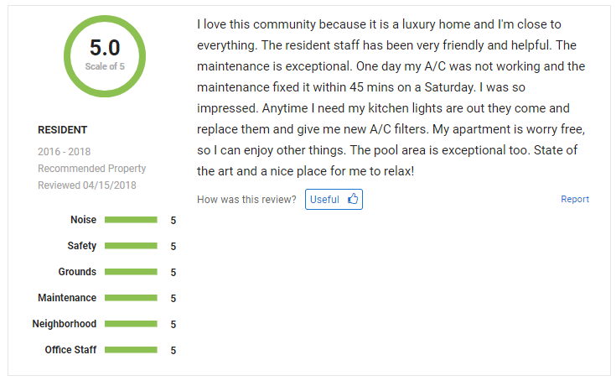Click the Safety rating bar

[x=131, y=246]
